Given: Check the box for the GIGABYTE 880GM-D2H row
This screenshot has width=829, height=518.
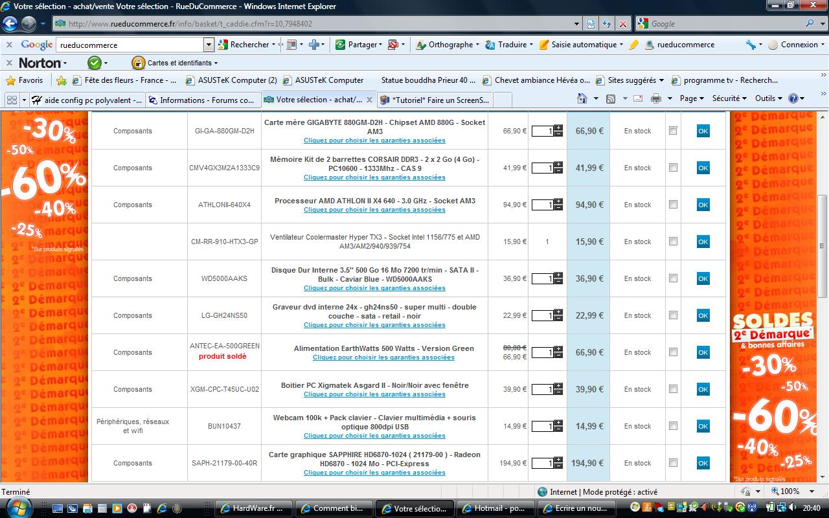Looking at the screenshot, I should coord(673,131).
